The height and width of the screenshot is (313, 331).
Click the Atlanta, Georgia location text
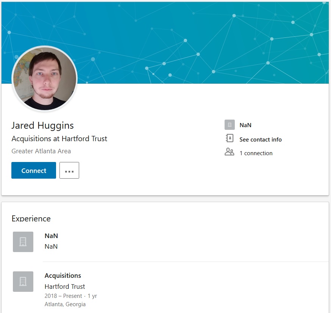[65, 304]
